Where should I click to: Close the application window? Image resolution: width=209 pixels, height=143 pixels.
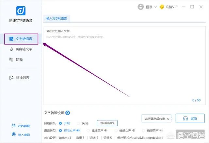coord(201,7)
